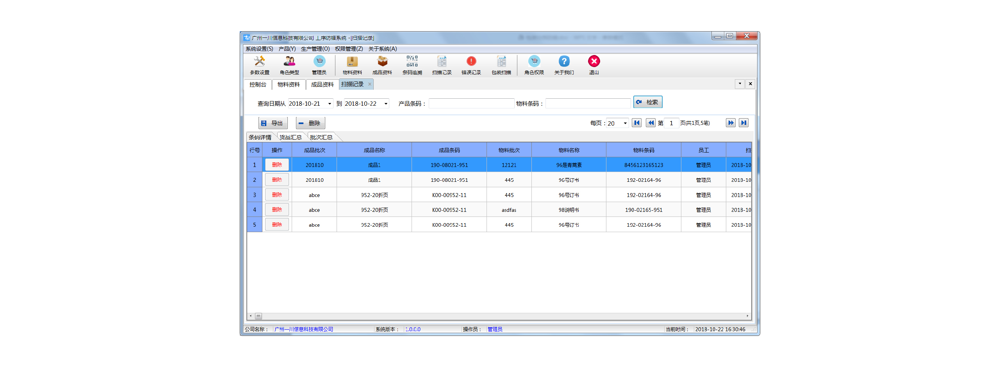Go to next page arrow
Image resolution: width=1000 pixels, height=371 pixels.
pyautogui.click(x=731, y=123)
